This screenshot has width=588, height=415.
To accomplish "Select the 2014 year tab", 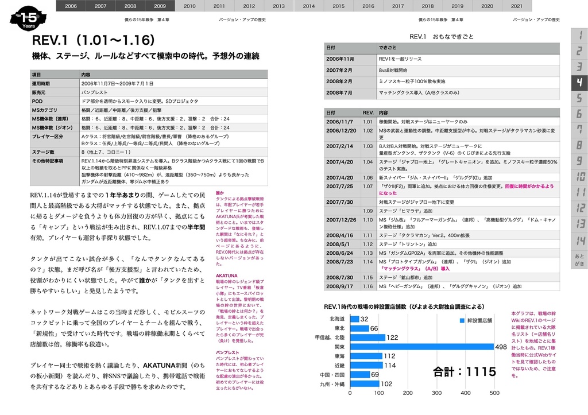I will tap(308, 5).
